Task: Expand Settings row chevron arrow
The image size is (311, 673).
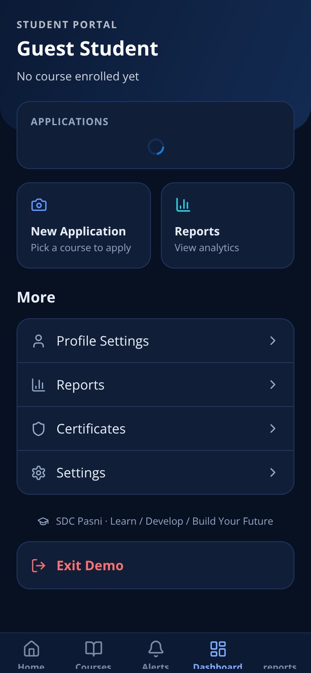Action: (x=273, y=472)
